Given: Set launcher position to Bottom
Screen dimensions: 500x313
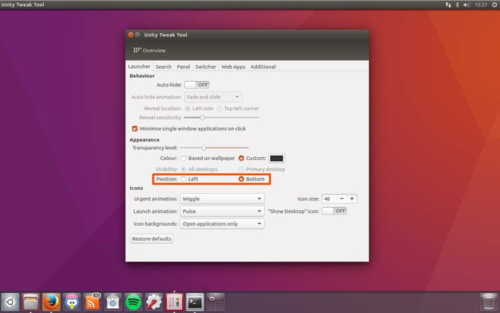Looking at the screenshot, I should [x=241, y=179].
